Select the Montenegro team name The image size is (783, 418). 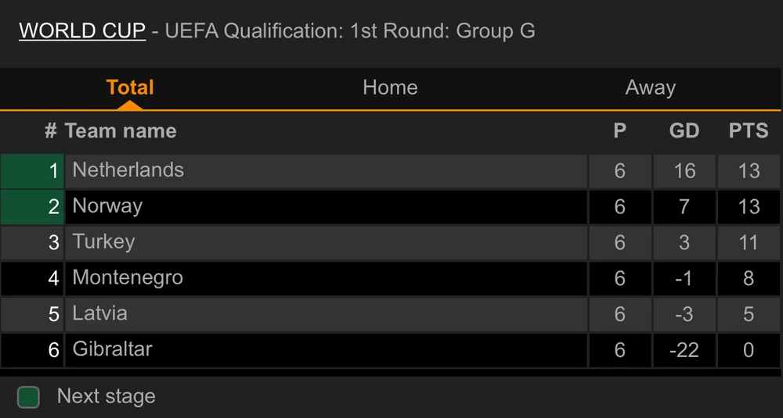pos(128,277)
